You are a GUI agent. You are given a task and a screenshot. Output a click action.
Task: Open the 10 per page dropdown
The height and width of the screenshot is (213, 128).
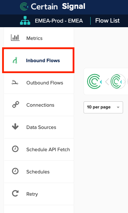[103, 107]
